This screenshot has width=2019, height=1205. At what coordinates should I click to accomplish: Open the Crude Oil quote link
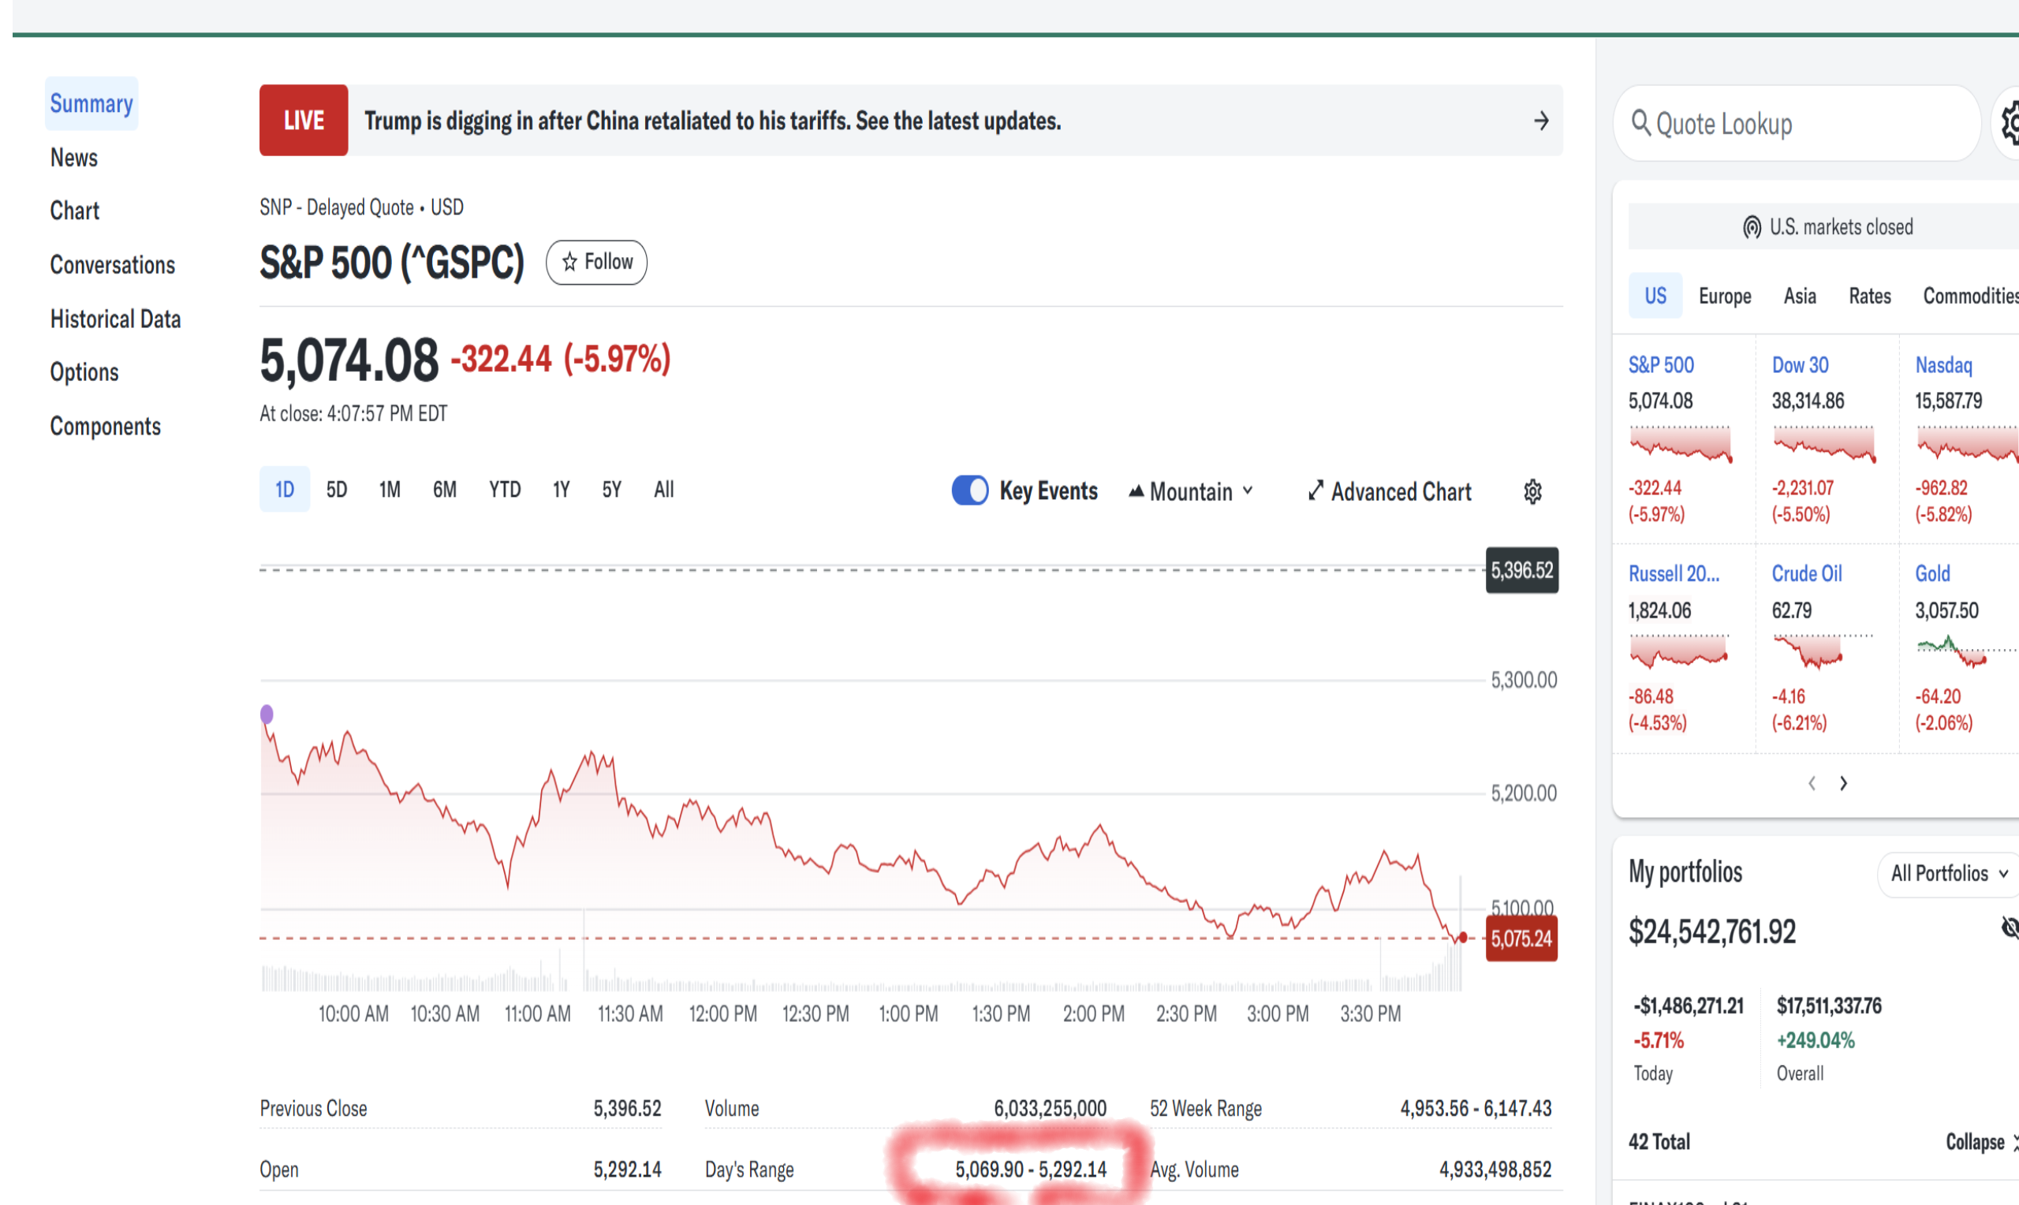pyautogui.click(x=1806, y=573)
